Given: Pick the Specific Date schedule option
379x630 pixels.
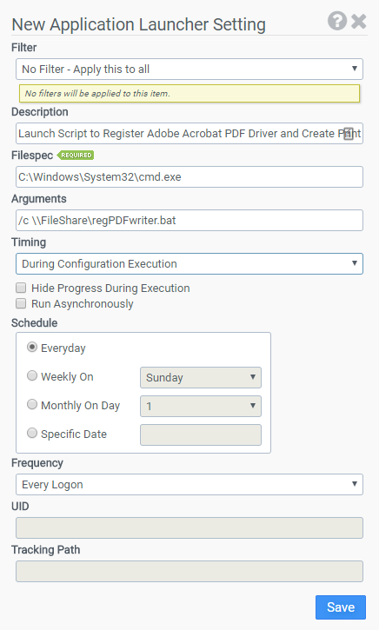Looking at the screenshot, I should tap(32, 433).
